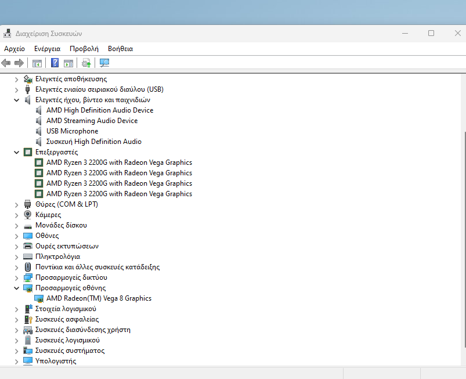Scan for hardware changes toolbar icon
This screenshot has width=466, height=379.
coord(104,63)
